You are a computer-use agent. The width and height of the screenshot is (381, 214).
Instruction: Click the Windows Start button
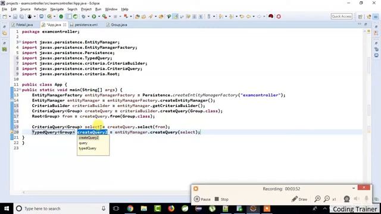coord(7,209)
